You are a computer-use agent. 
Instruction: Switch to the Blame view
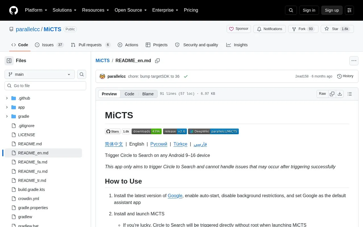148,94
